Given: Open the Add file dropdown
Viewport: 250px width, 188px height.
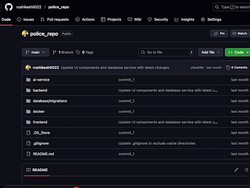Looking at the screenshot, I should [210, 52].
